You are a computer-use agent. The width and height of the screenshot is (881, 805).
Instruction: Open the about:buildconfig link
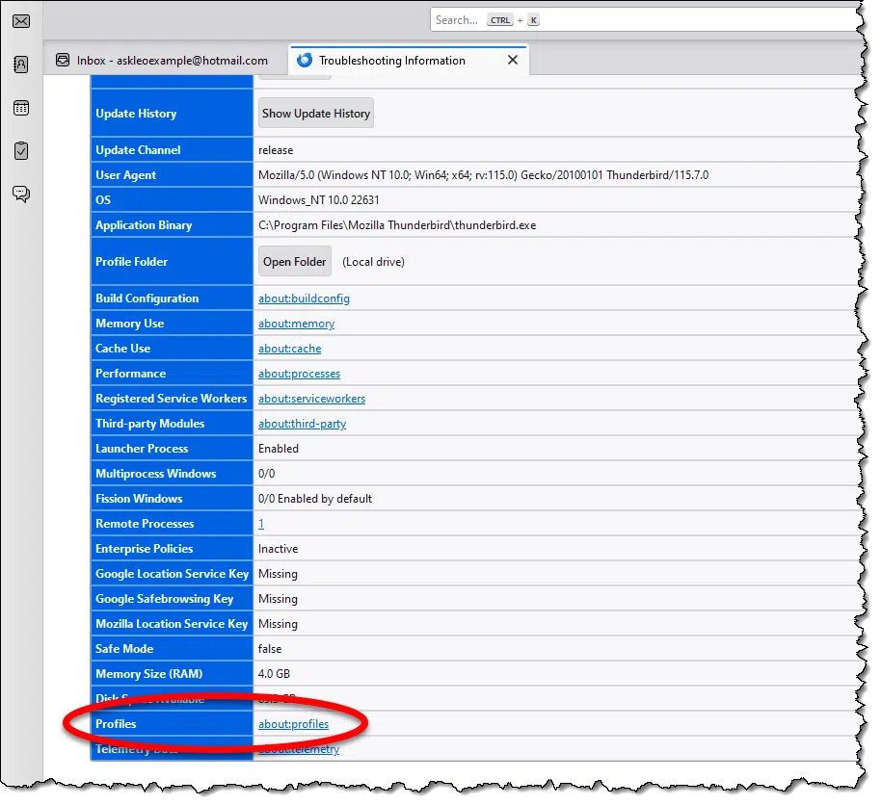pyautogui.click(x=304, y=299)
